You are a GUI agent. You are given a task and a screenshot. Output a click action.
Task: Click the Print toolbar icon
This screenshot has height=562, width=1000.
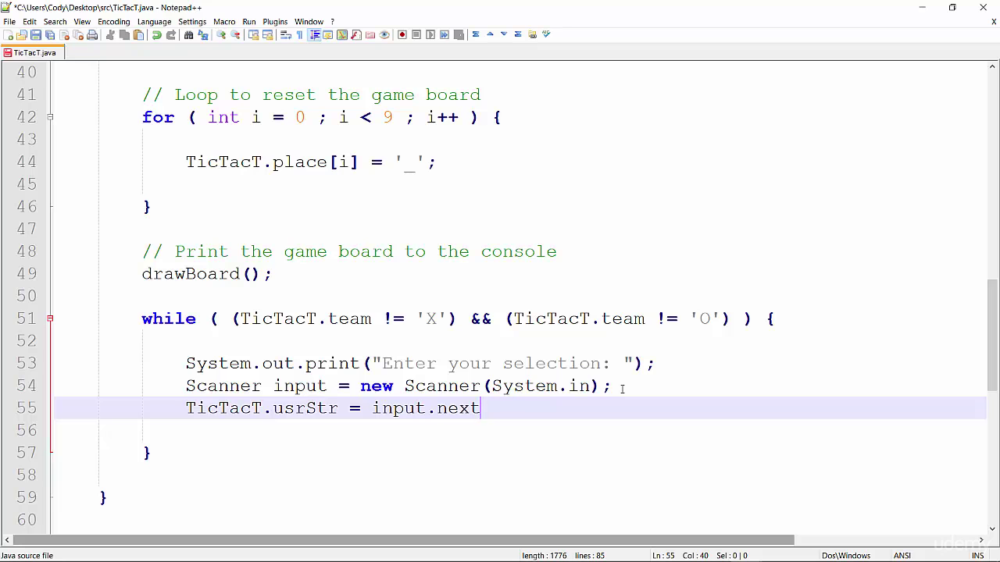[92, 34]
